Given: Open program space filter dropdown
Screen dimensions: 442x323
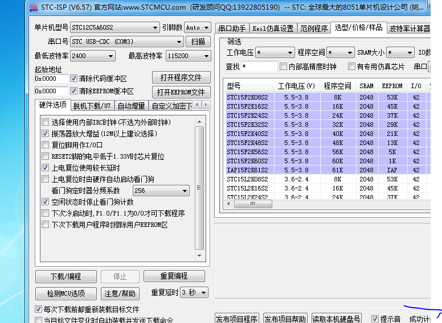Looking at the screenshot, I should tap(340, 52).
